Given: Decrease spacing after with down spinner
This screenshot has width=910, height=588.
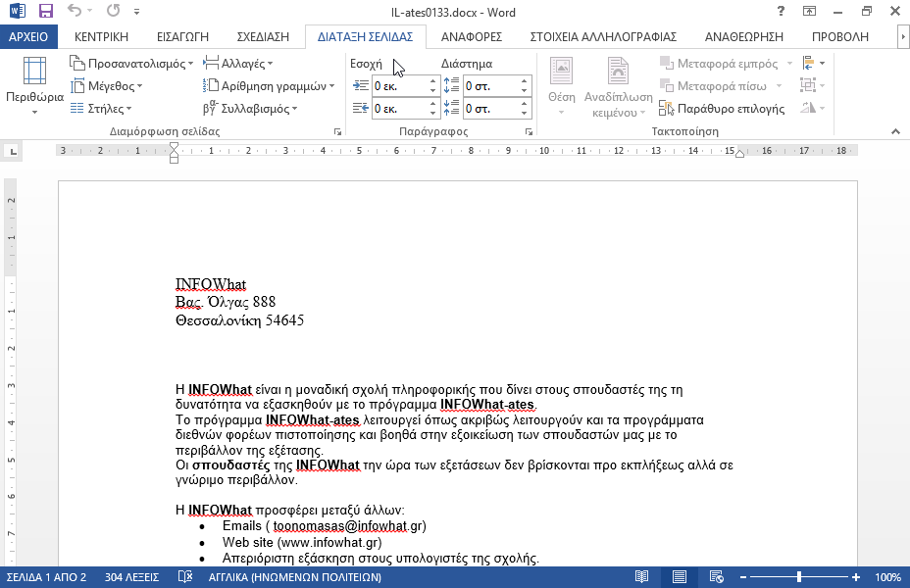Looking at the screenshot, I should tap(524, 113).
